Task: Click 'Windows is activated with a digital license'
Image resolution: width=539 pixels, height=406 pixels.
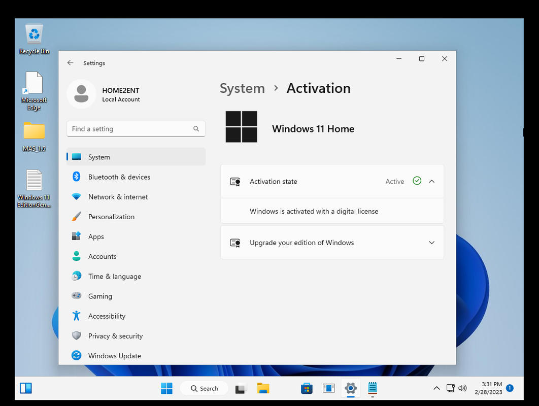Action: click(314, 211)
